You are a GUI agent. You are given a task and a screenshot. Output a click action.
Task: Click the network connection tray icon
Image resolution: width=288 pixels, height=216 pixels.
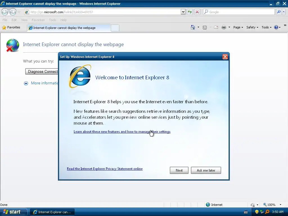click(x=262, y=212)
